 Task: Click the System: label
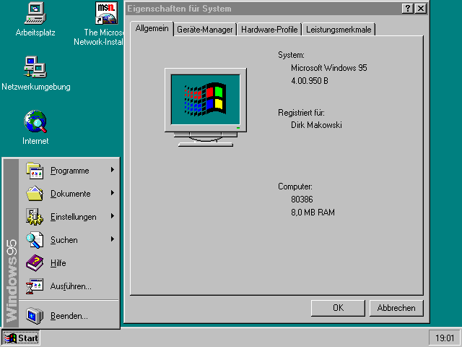point(291,55)
